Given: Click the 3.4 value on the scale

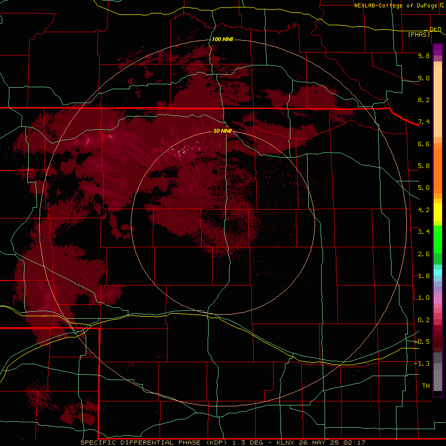Looking at the screenshot, I should pyautogui.click(x=424, y=232).
